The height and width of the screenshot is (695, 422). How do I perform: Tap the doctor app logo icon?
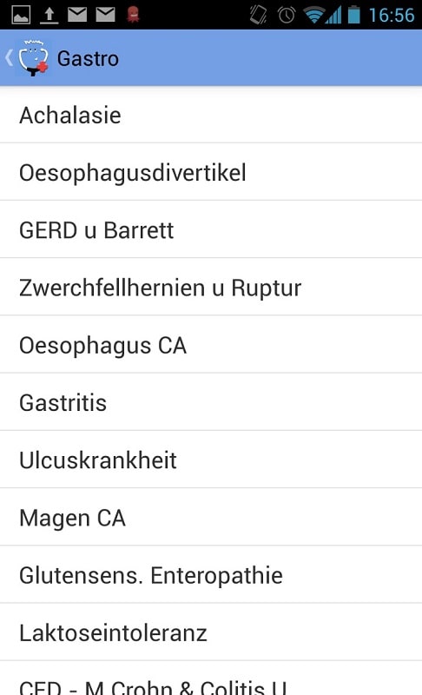click(x=33, y=58)
